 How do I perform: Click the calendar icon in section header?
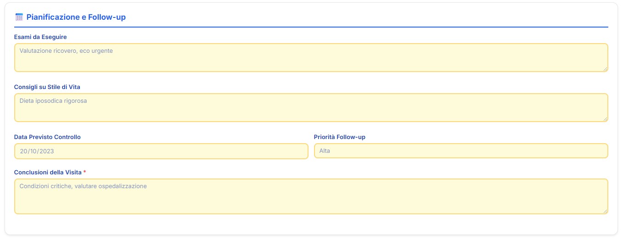tap(19, 17)
